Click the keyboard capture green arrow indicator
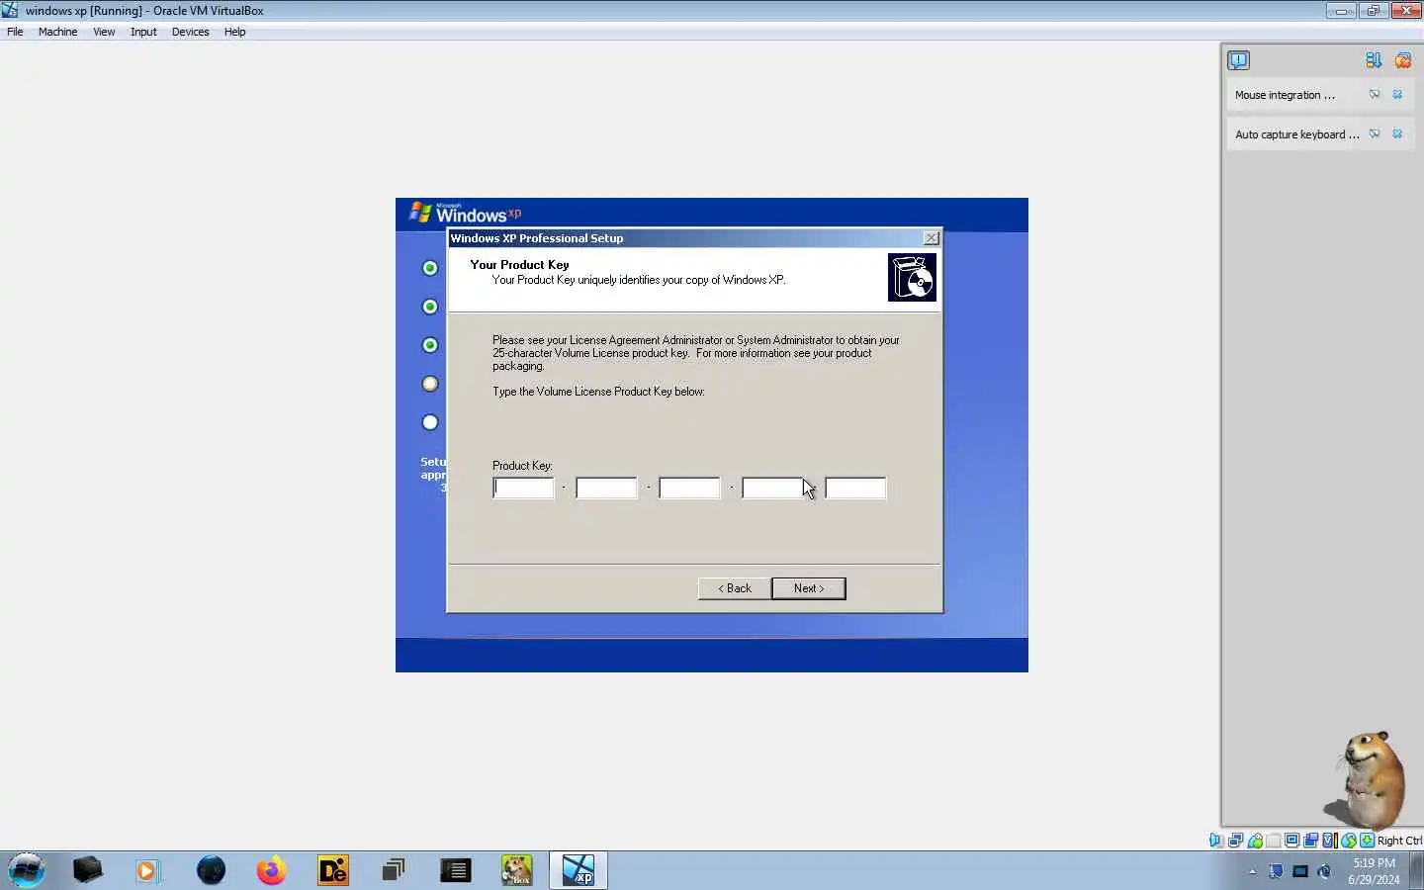1424x890 pixels. [x=1367, y=840]
